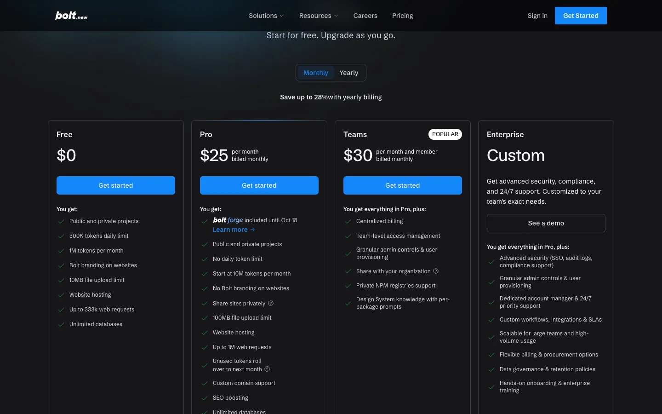
Task: Click the POPULAR badge on Teams plan
Action: 445,134
